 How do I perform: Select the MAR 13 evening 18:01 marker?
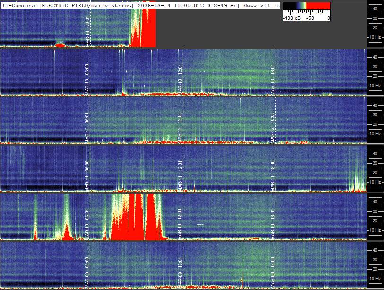coord(273,76)
